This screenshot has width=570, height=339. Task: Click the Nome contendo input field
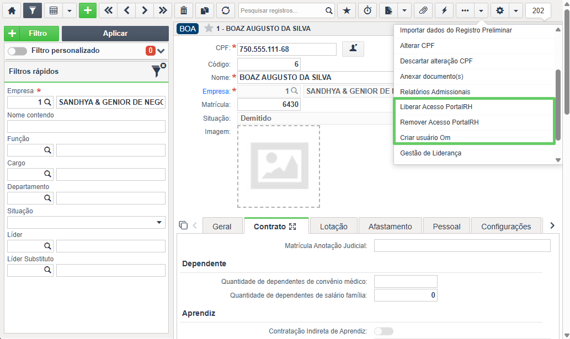[86, 126]
